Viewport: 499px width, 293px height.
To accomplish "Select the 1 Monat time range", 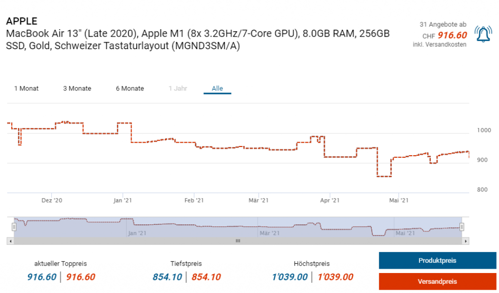I will click(x=26, y=89).
